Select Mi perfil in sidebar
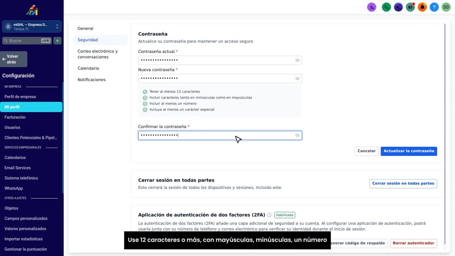 point(31,107)
